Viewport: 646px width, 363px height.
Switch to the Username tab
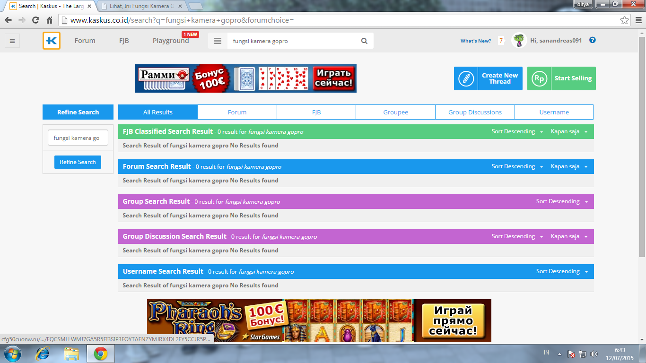coord(554,112)
